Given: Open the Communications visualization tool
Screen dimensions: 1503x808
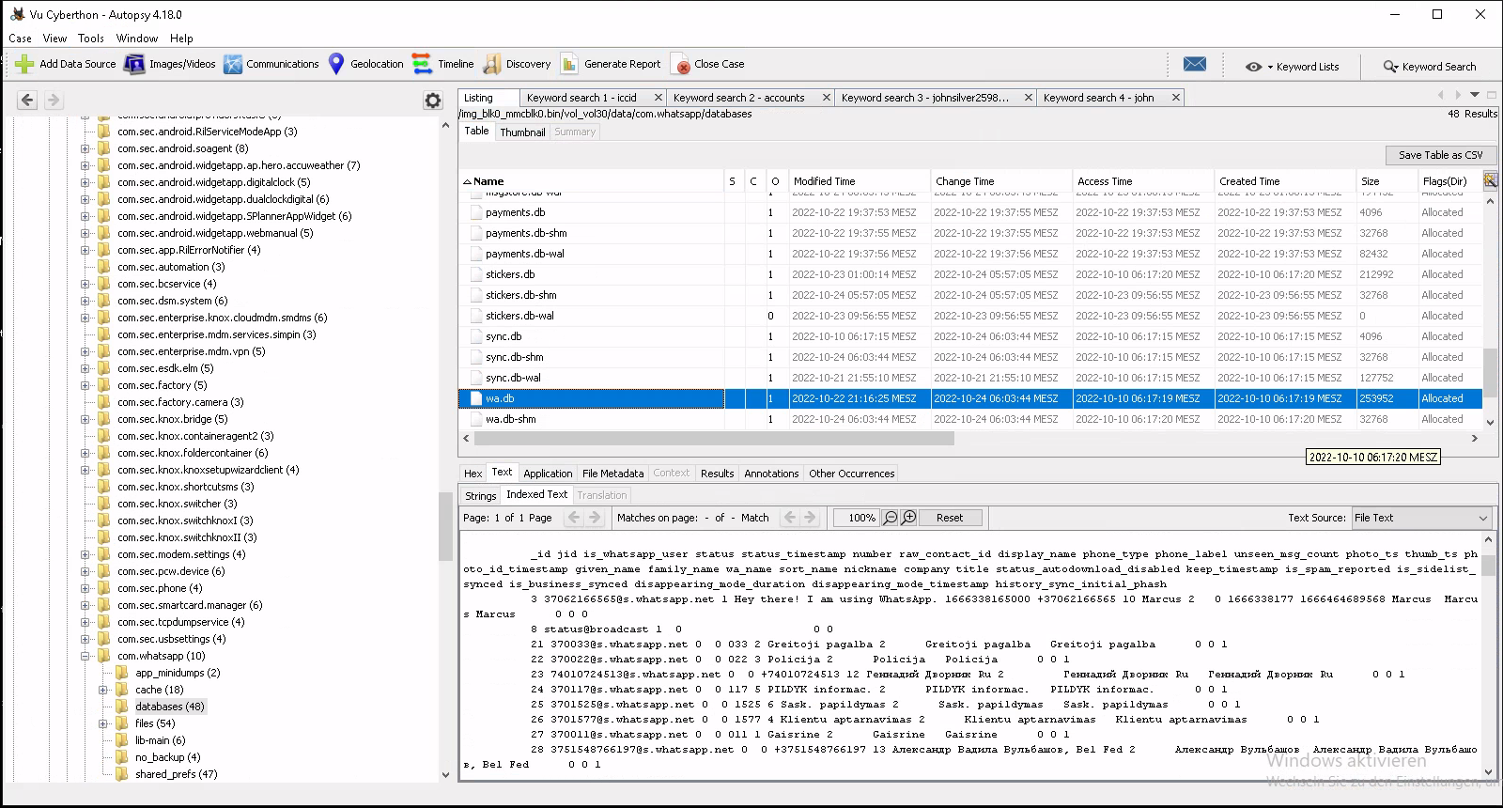Looking at the screenshot, I should click(x=271, y=64).
